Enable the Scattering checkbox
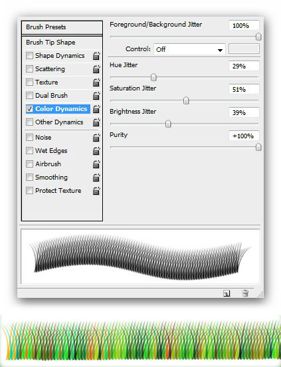 pyautogui.click(x=29, y=69)
